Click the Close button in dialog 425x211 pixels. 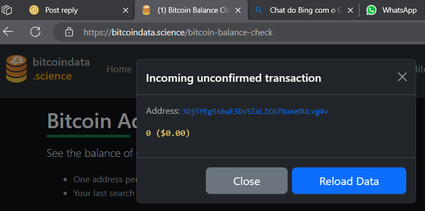click(246, 181)
